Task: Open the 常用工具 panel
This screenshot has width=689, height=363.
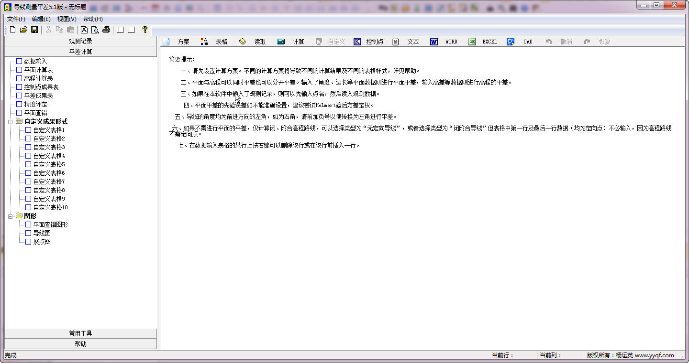Action: [x=80, y=333]
